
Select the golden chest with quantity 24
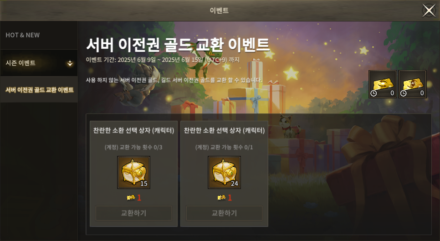coord(224,172)
